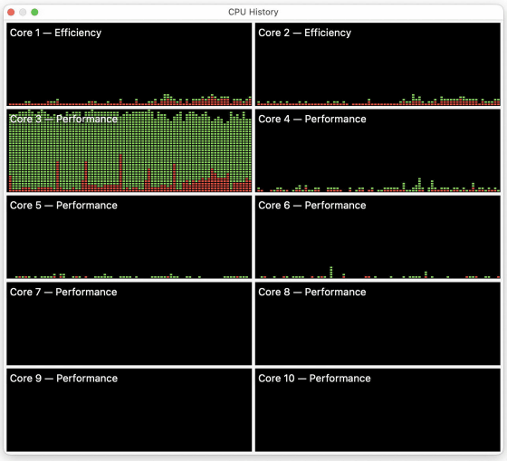Click the gray minimize window button

click(x=23, y=13)
